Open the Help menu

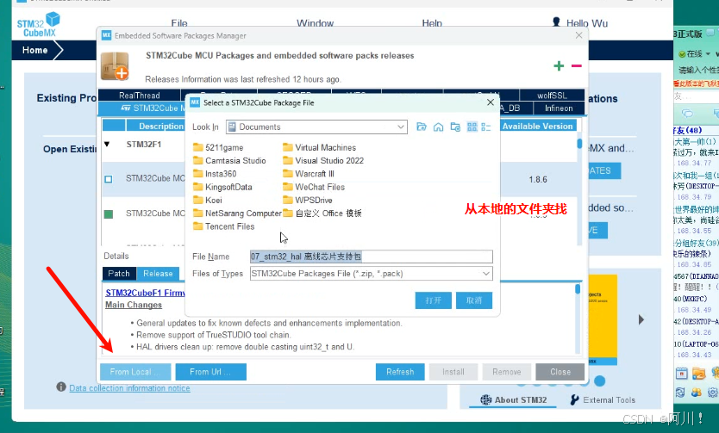(432, 23)
